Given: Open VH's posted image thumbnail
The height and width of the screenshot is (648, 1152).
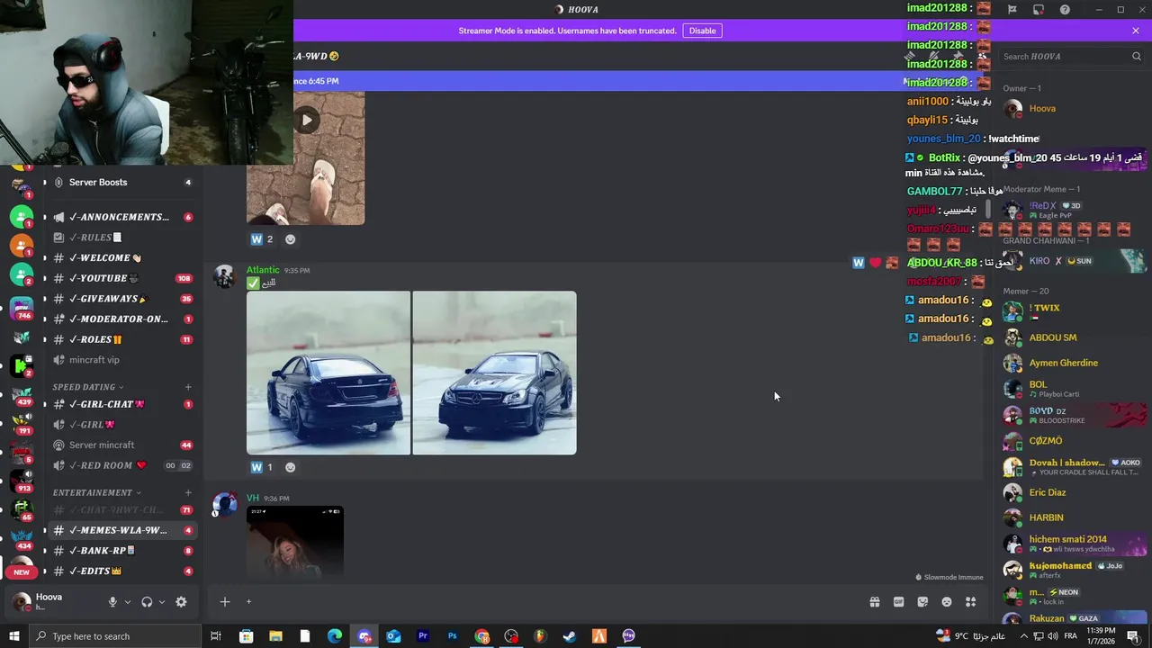Looking at the screenshot, I should 295,542.
